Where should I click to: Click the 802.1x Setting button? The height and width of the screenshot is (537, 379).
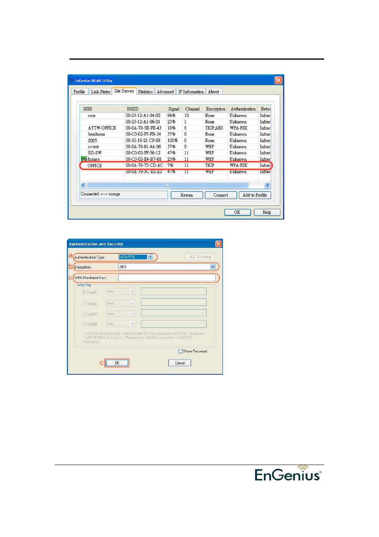200,257
